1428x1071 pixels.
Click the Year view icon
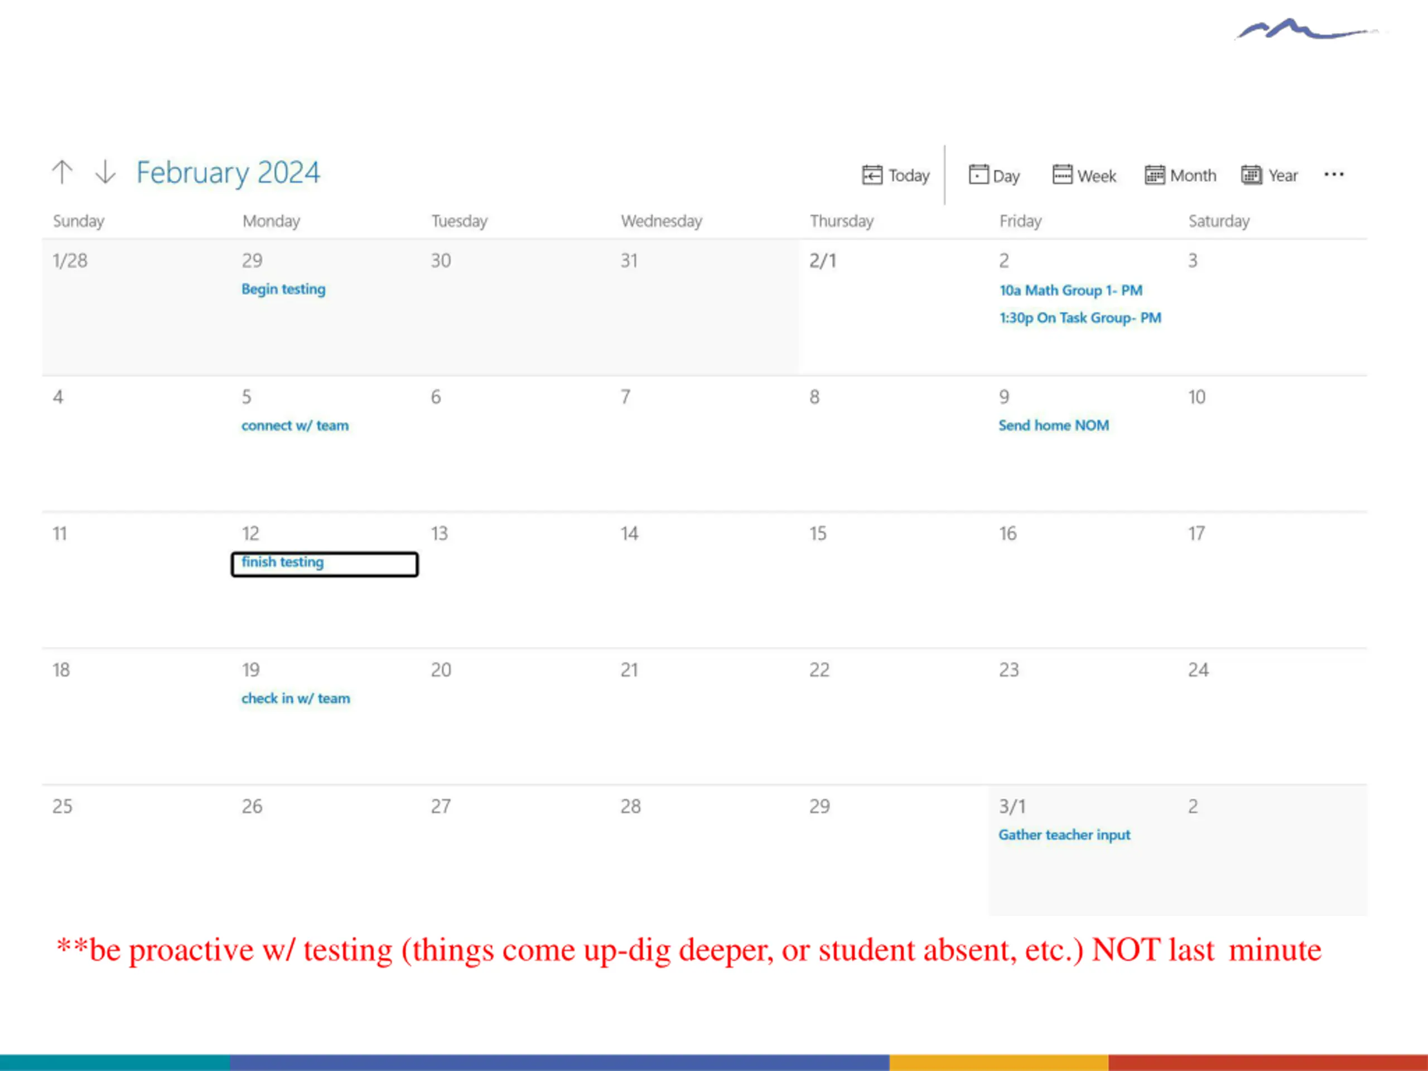click(1252, 175)
